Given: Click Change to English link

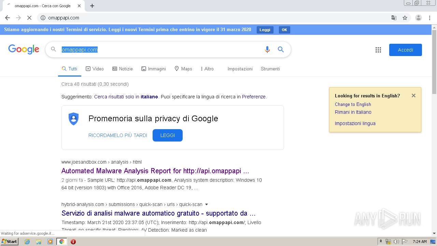Looking at the screenshot, I should [x=353, y=104].
